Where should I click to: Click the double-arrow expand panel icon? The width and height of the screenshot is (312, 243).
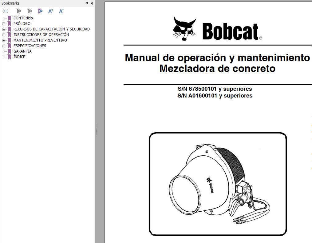[87, 3]
